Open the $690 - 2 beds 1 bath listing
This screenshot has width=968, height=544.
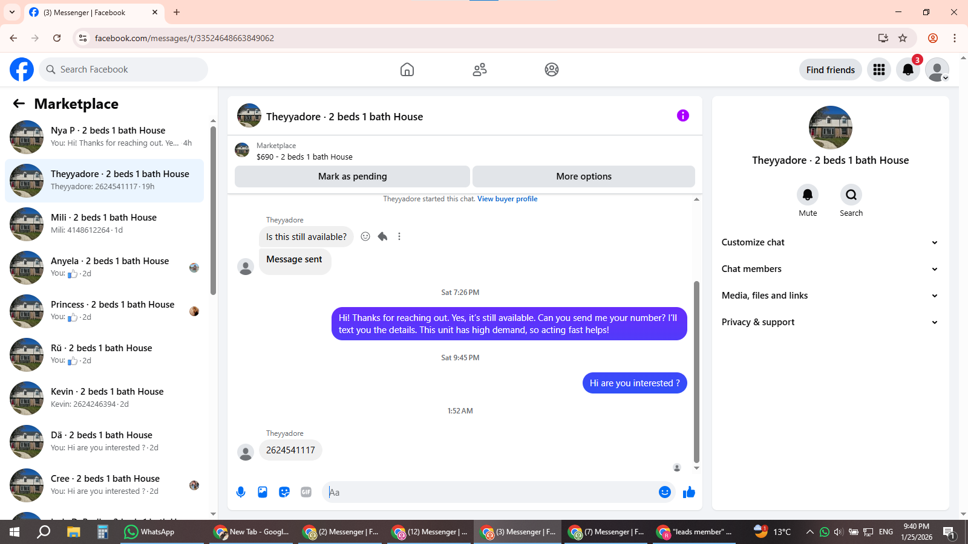pyautogui.click(x=304, y=157)
